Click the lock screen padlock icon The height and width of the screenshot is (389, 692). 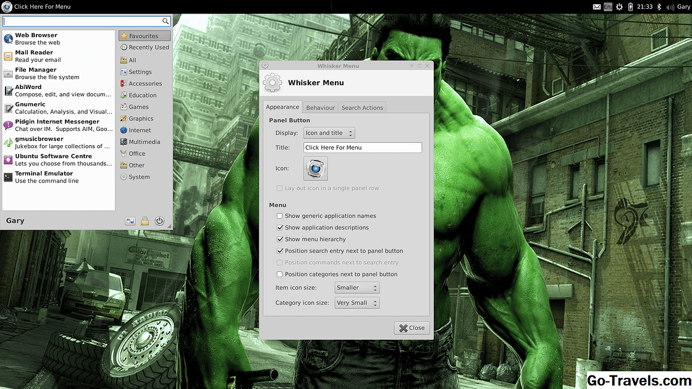(145, 221)
